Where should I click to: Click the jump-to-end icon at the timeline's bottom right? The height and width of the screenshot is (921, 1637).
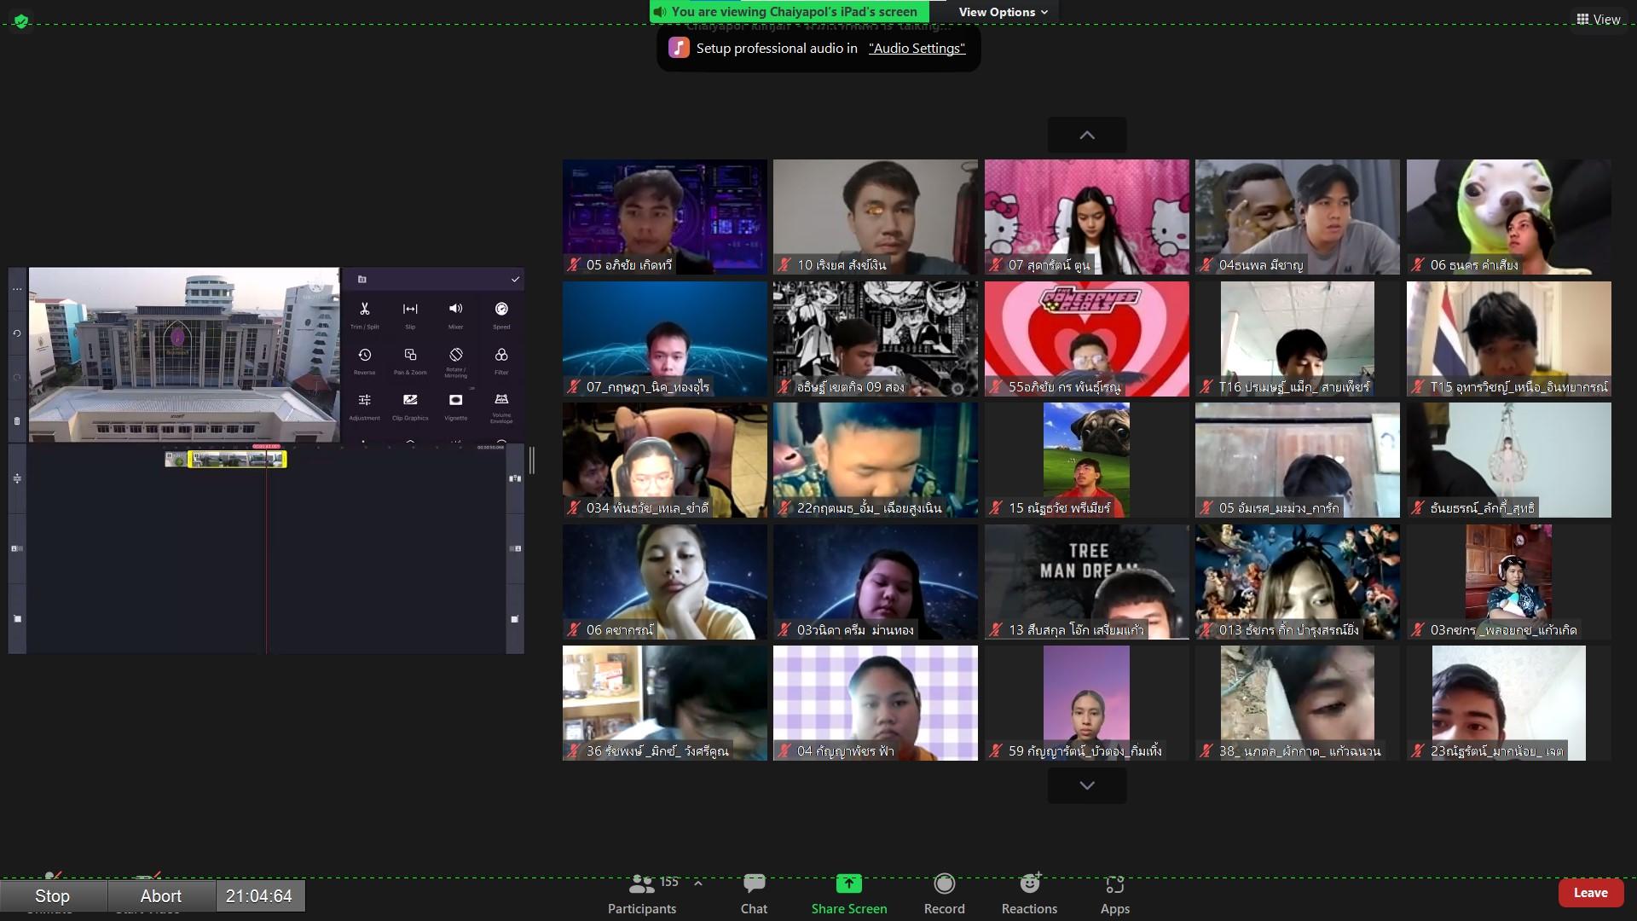pos(514,619)
